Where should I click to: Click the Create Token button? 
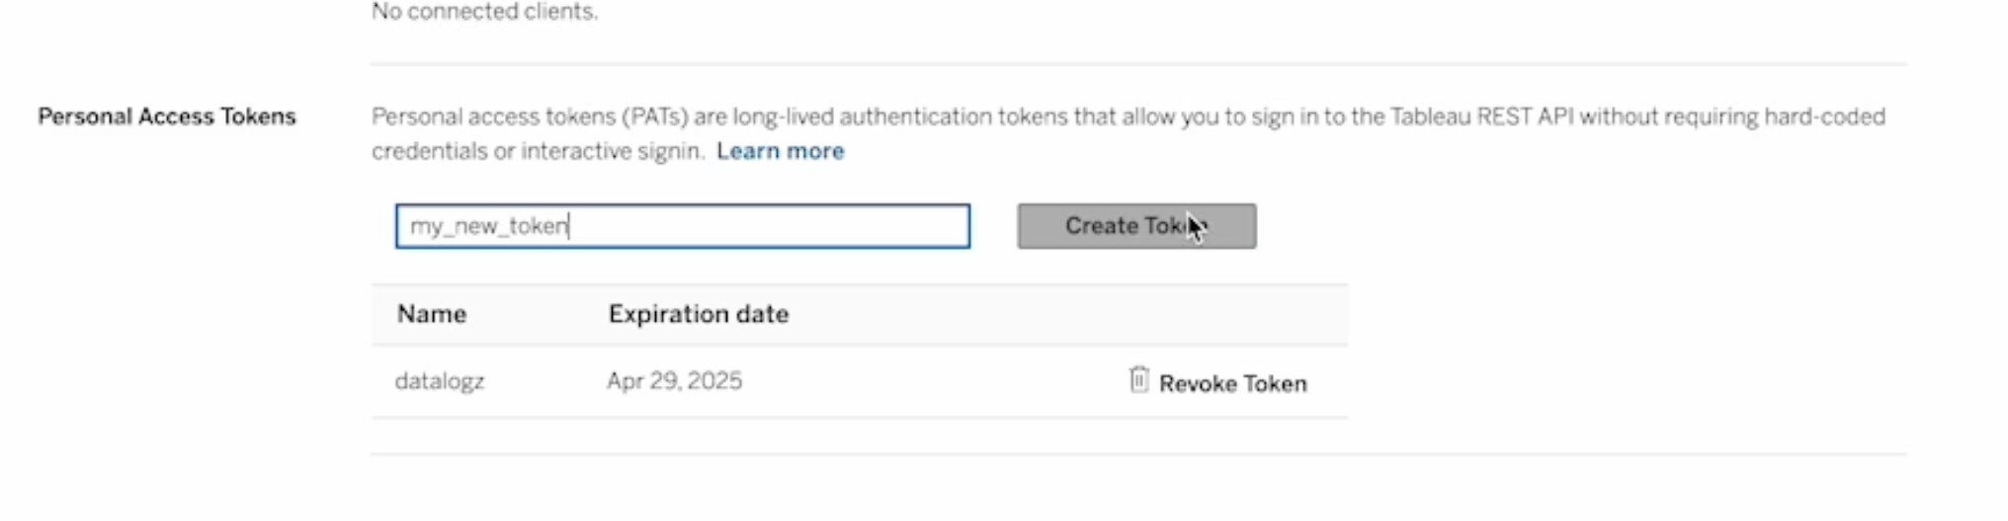[1136, 226]
